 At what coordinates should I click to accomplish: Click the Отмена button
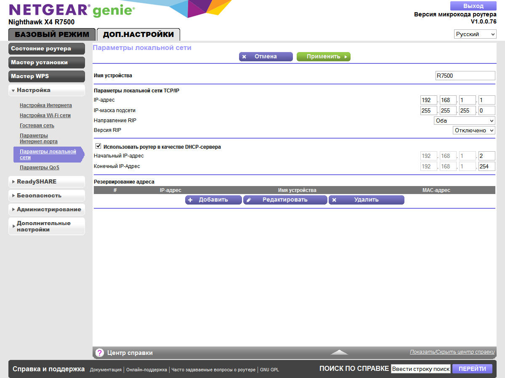[x=266, y=57]
